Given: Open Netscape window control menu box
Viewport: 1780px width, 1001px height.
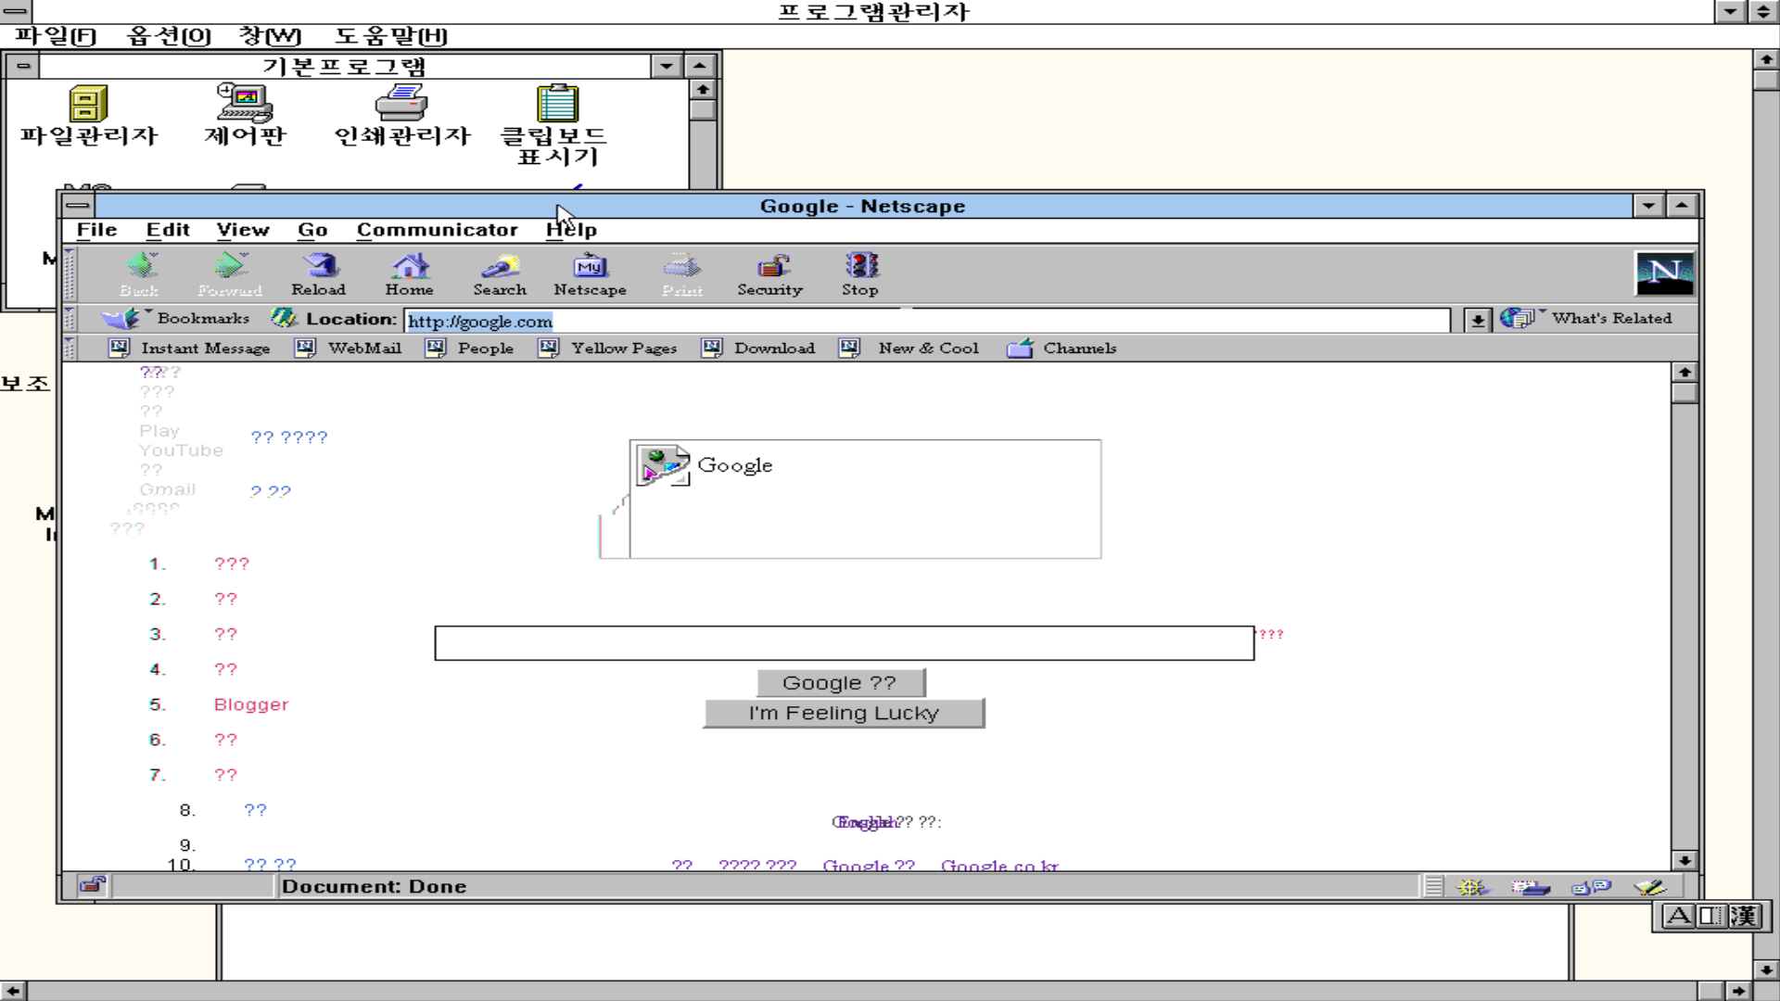Looking at the screenshot, I should (78, 205).
